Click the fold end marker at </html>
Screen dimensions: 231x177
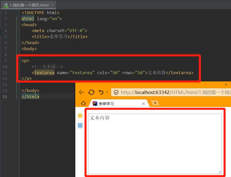pos(19,97)
